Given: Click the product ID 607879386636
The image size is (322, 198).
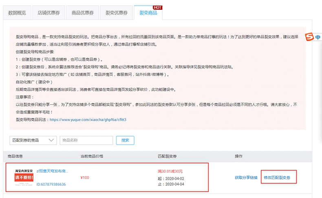Looking at the screenshot, I should coord(51,184).
